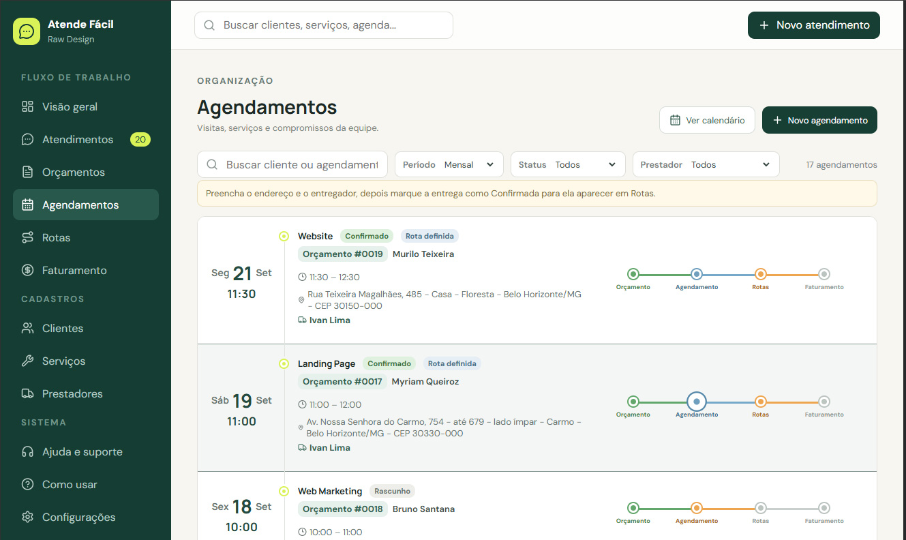
Task: Click the clock icon beside 11:30 – 12:30
Action: (303, 277)
